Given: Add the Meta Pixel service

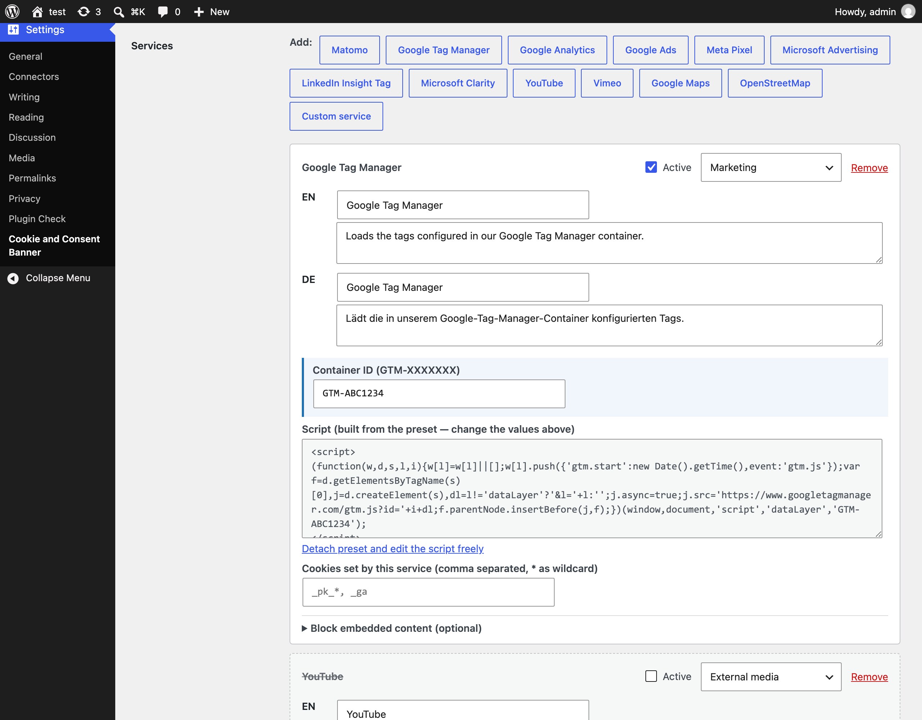Looking at the screenshot, I should [729, 50].
